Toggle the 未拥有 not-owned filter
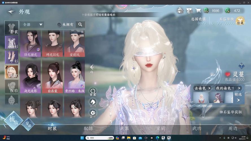Viewport: 251px width, 141px height. coord(65,25)
